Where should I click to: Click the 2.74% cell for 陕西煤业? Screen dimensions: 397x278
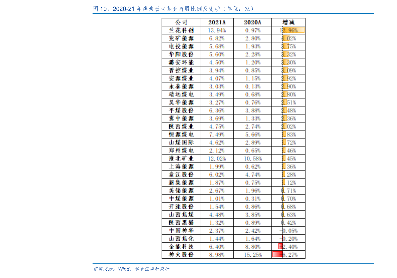tap(253, 127)
